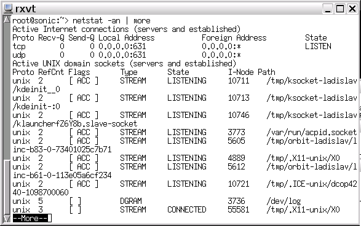Click the /dev/log path
This screenshot has height=226, width=361.
tap(284, 201)
